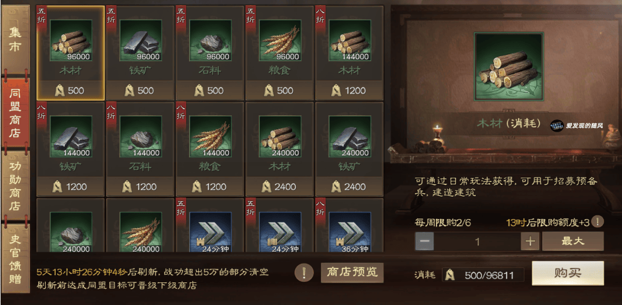622x305 pixels.
Task: Click info icon beside 商店预览
Action: coord(304,273)
